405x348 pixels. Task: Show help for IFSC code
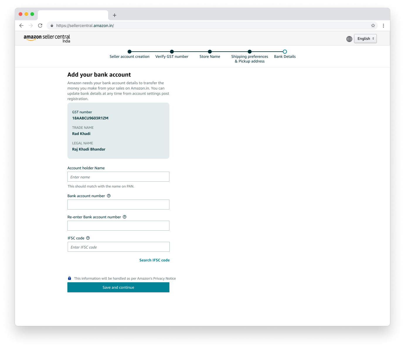click(x=88, y=238)
